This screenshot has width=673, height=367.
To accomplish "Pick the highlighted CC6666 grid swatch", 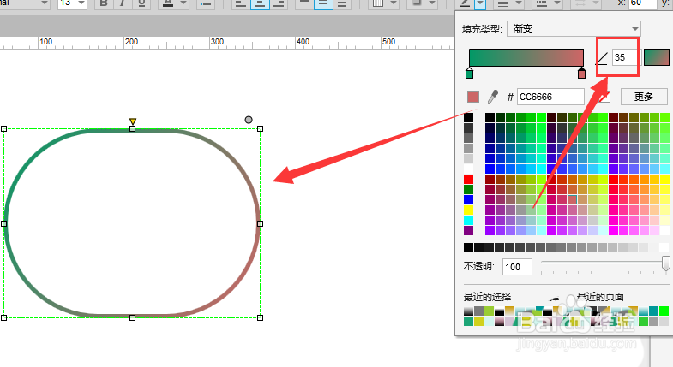I will pos(572,199).
